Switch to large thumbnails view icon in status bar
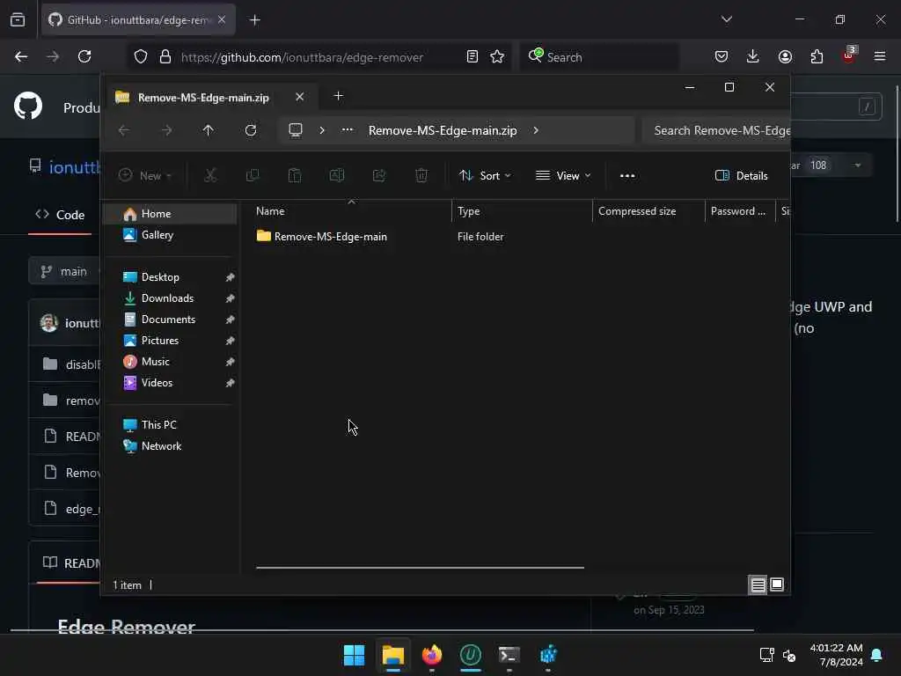901x676 pixels. [x=777, y=584]
